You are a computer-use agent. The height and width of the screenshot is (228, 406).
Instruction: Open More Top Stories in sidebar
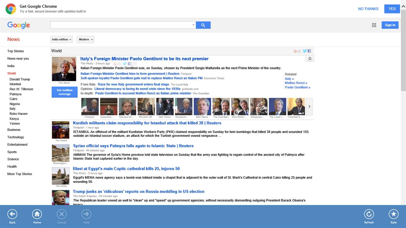(x=20, y=174)
